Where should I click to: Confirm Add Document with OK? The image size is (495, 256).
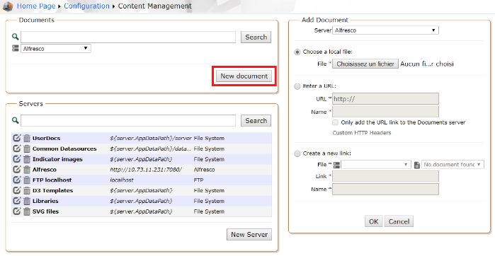click(x=374, y=221)
